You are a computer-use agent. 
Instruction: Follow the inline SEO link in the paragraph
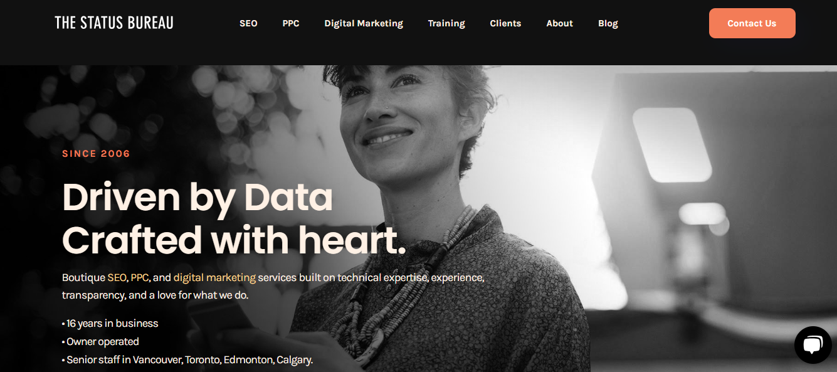(x=117, y=277)
